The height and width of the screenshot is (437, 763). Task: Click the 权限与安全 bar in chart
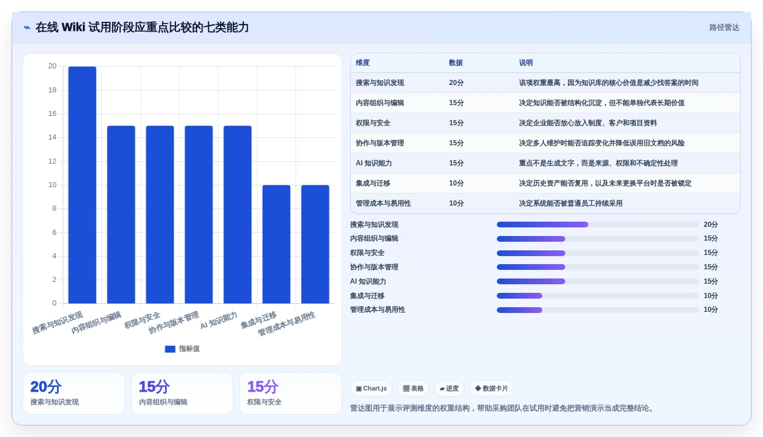[160, 215]
